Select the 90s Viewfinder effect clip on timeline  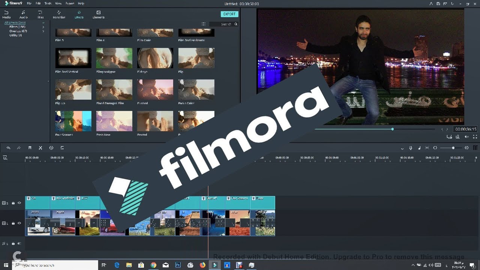[63, 202]
